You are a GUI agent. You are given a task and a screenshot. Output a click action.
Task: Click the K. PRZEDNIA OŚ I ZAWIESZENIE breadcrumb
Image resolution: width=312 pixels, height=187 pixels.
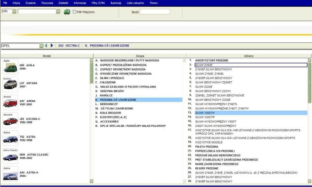pos(107,46)
